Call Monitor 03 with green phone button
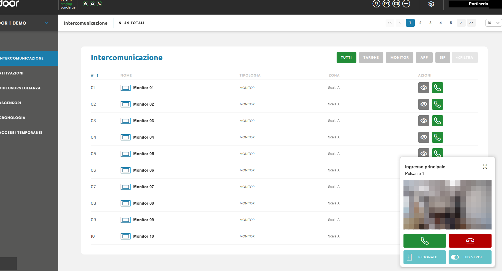 [x=438, y=121]
